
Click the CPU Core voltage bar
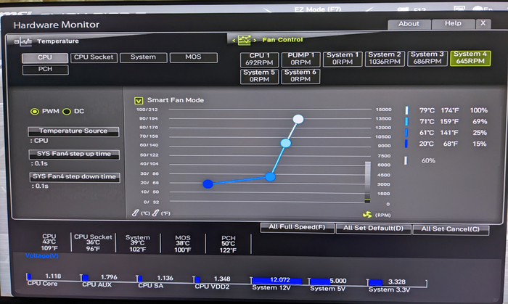point(29,276)
